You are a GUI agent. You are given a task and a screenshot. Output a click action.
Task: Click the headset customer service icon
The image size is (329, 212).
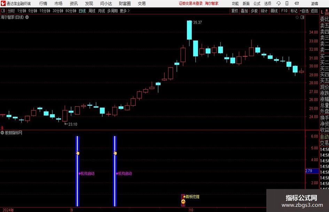click(279, 3)
